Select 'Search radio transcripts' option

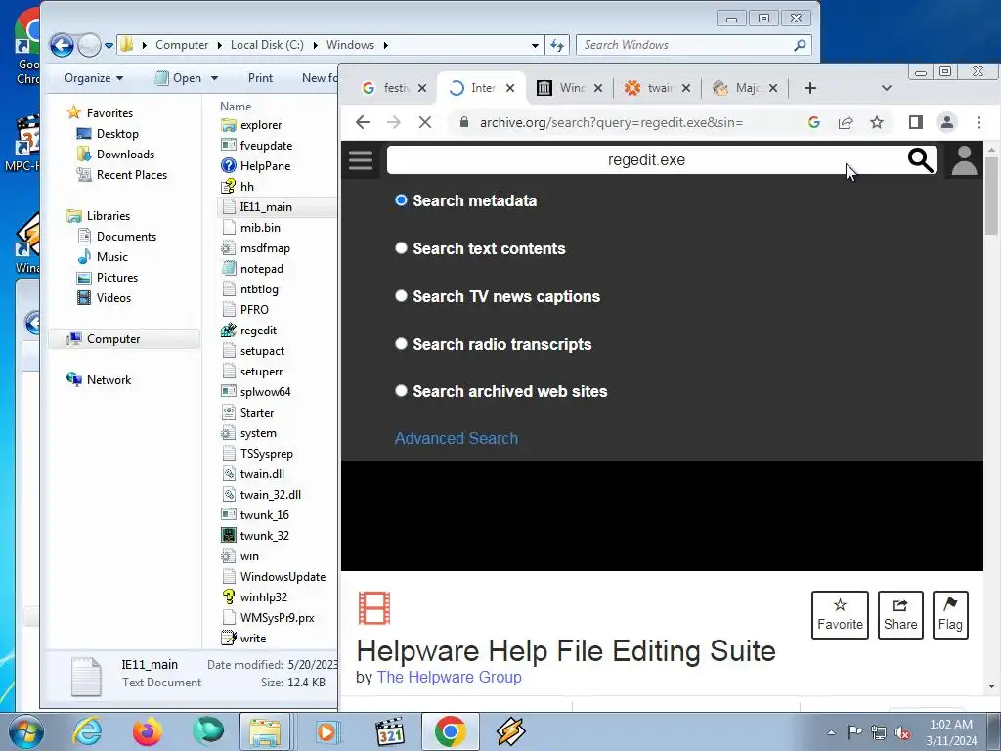pos(401,344)
